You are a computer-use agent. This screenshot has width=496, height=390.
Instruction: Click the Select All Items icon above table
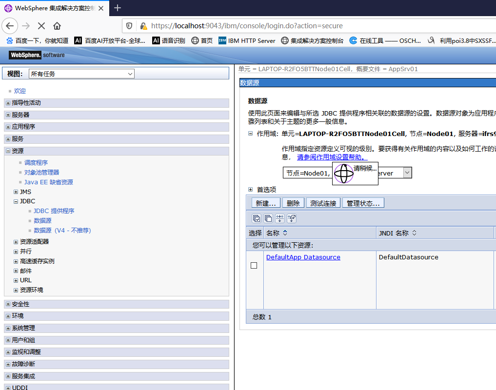(257, 218)
